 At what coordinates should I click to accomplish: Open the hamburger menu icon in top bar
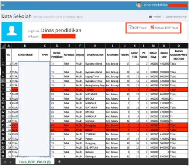[x=3, y=5]
